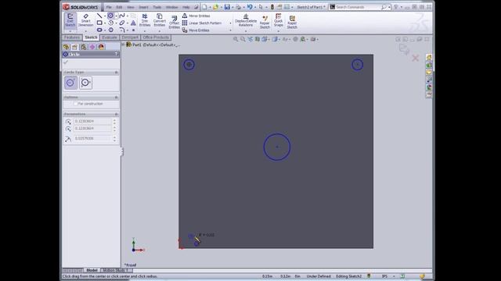Open the IPS units dropdown in status bar
This screenshot has height=281, width=501.
pos(394,276)
